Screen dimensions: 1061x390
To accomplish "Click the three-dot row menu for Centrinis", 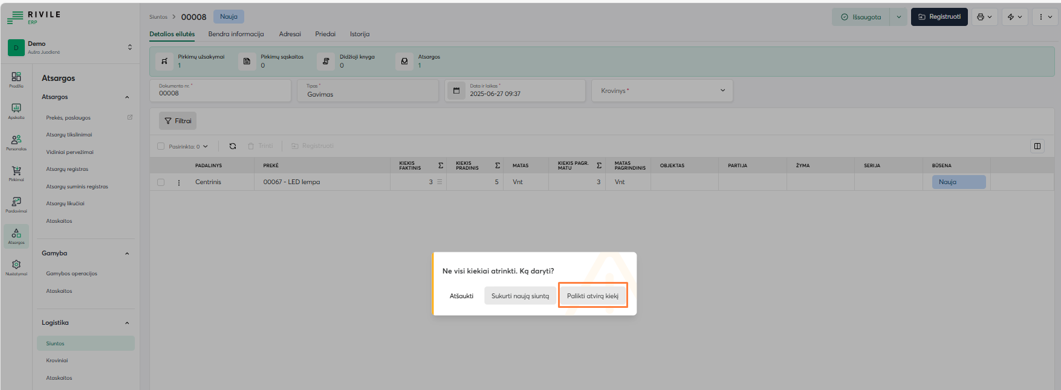I will pyautogui.click(x=179, y=182).
